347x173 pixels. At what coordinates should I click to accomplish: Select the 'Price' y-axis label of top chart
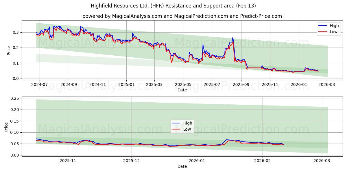point(9,50)
